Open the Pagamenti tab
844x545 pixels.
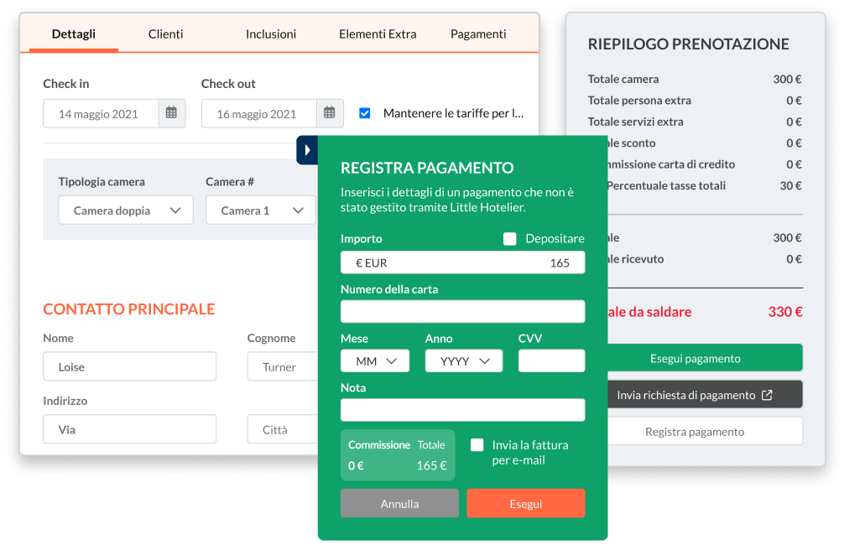tap(478, 34)
